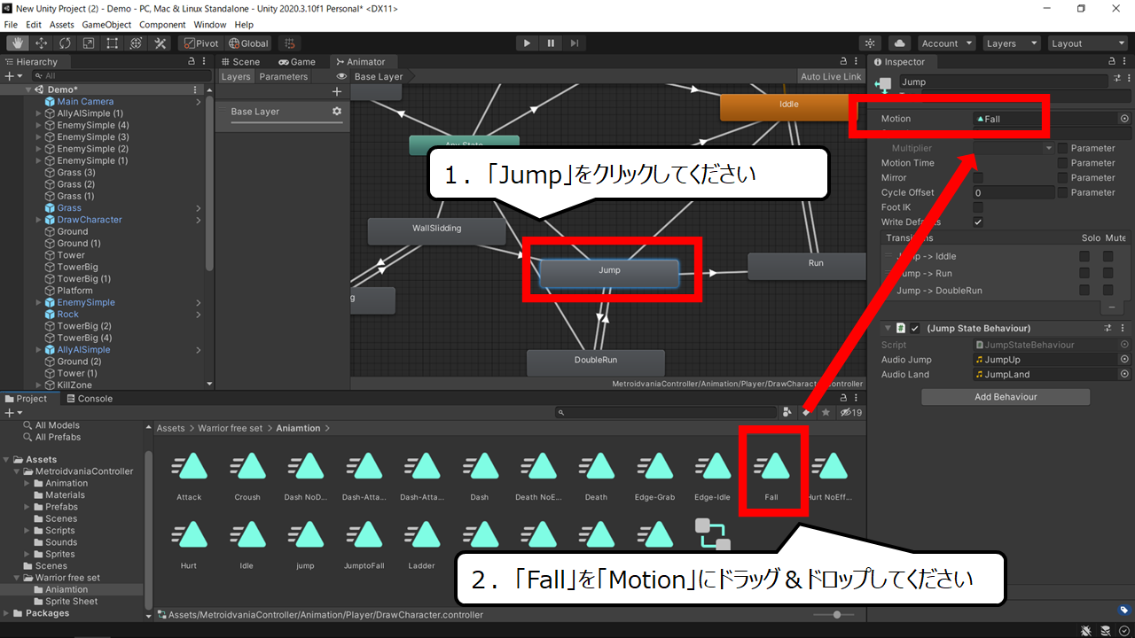Select the Hand tool in toolbar

[17, 43]
